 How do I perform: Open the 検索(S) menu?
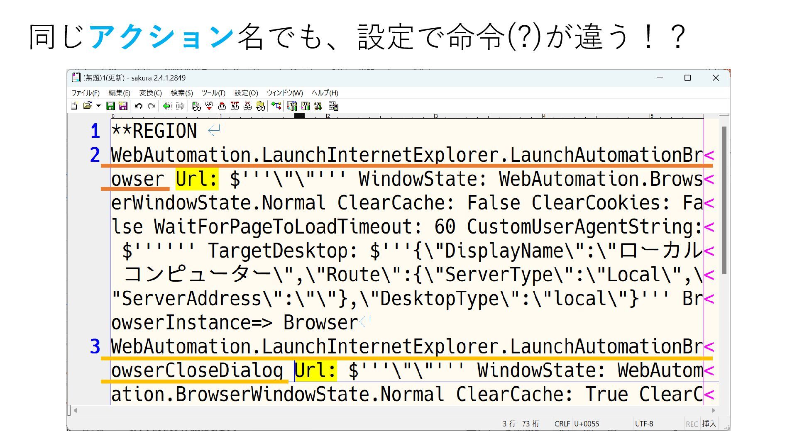coord(182,93)
